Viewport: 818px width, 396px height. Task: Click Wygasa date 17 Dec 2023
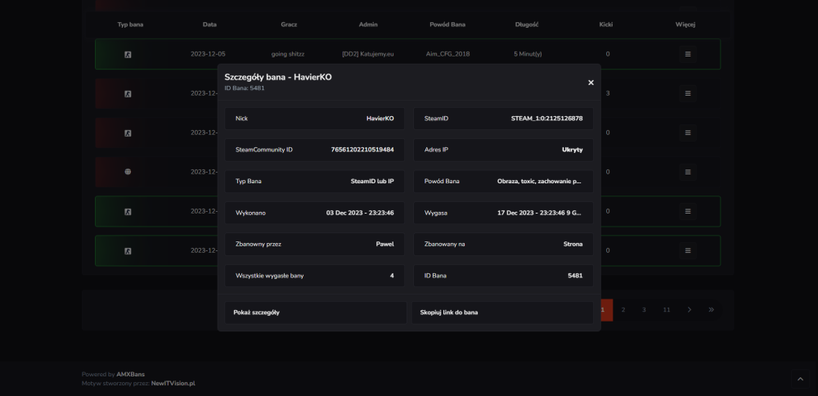(540, 213)
